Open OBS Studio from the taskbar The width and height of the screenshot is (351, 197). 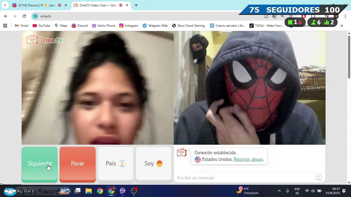click(134, 191)
